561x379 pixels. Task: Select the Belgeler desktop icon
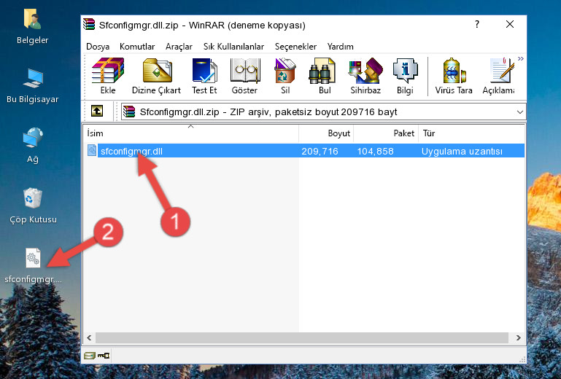click(x=32, y=27)
